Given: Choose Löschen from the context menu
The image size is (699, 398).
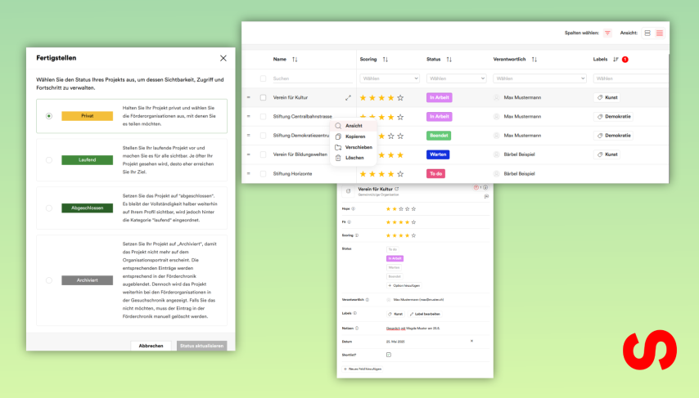Looking at the screenshot, I should [x=354, y=158].
